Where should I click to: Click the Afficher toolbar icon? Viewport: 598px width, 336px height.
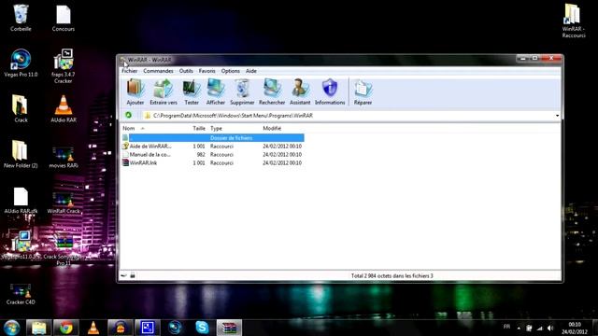[216, 92]
